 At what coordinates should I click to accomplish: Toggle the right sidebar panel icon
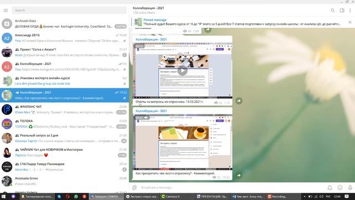coord(342,10)
